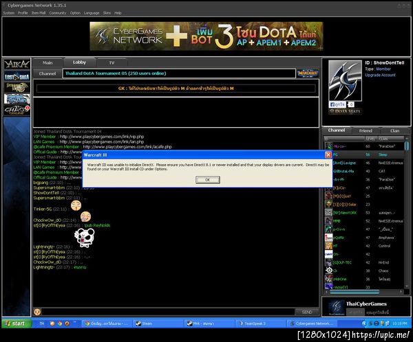This screenshot has height=342, width=413.
Task: Click avatar of the level 60 ParaDise user
Action: (x=328, y=146)
